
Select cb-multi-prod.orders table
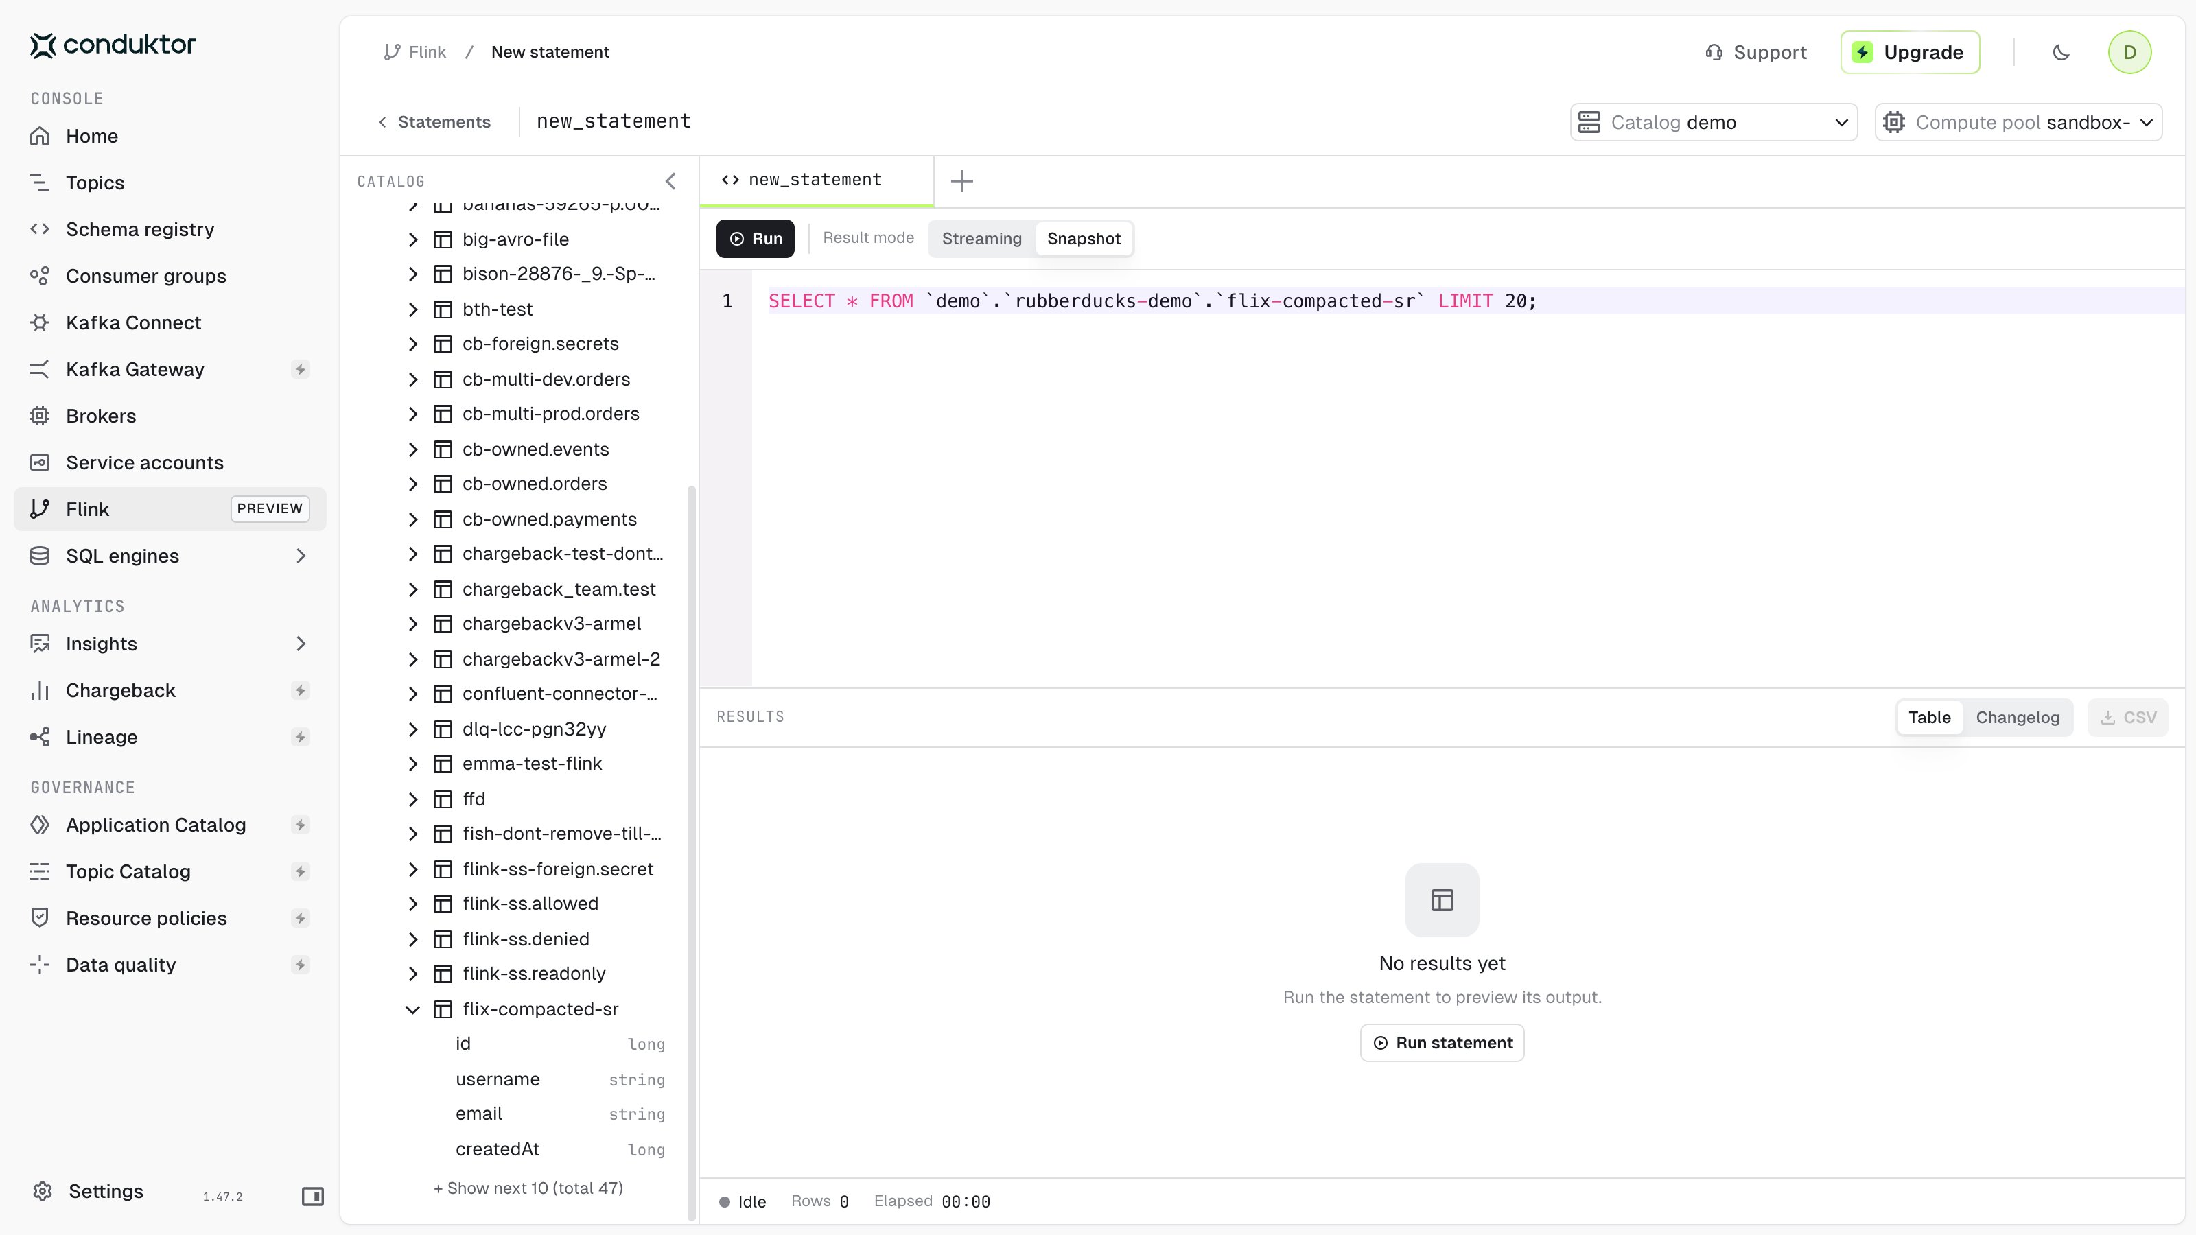point(550,414)
